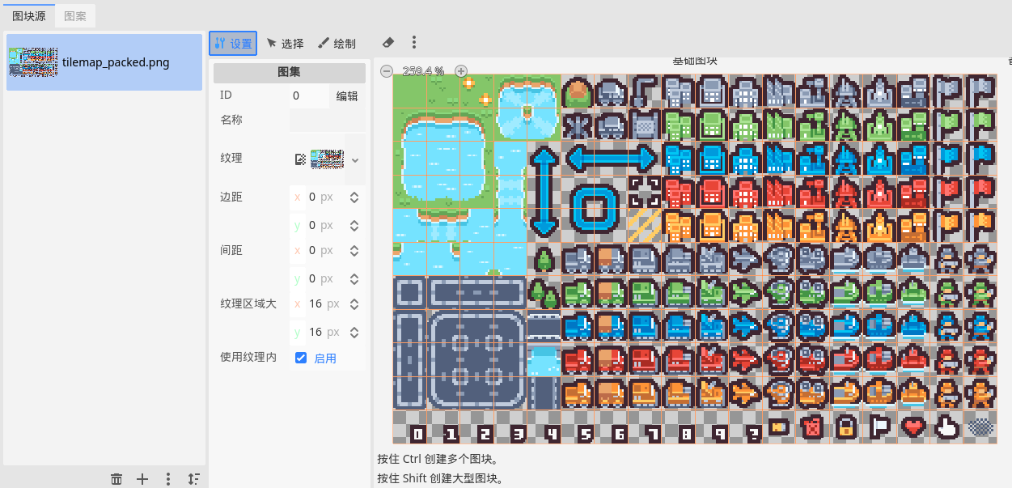Select the heart tile in the atlas
This screenshot has height=488, width=1012.
(x=913, y=426)
